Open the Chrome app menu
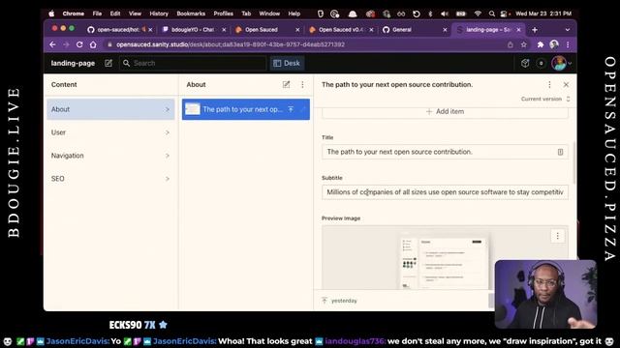This screenshot has width=620, height=348. 74,14
